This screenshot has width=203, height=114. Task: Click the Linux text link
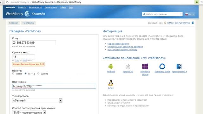tap(111, 88)
